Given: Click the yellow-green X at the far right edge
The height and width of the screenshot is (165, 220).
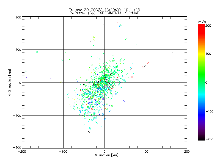Looking at the screenshot, I should click(186, 110).
